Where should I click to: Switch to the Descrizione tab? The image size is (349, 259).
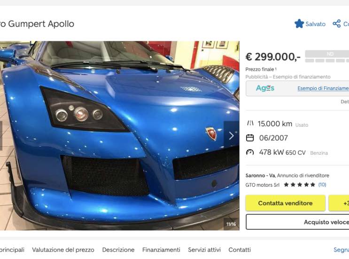coord(118,250)
